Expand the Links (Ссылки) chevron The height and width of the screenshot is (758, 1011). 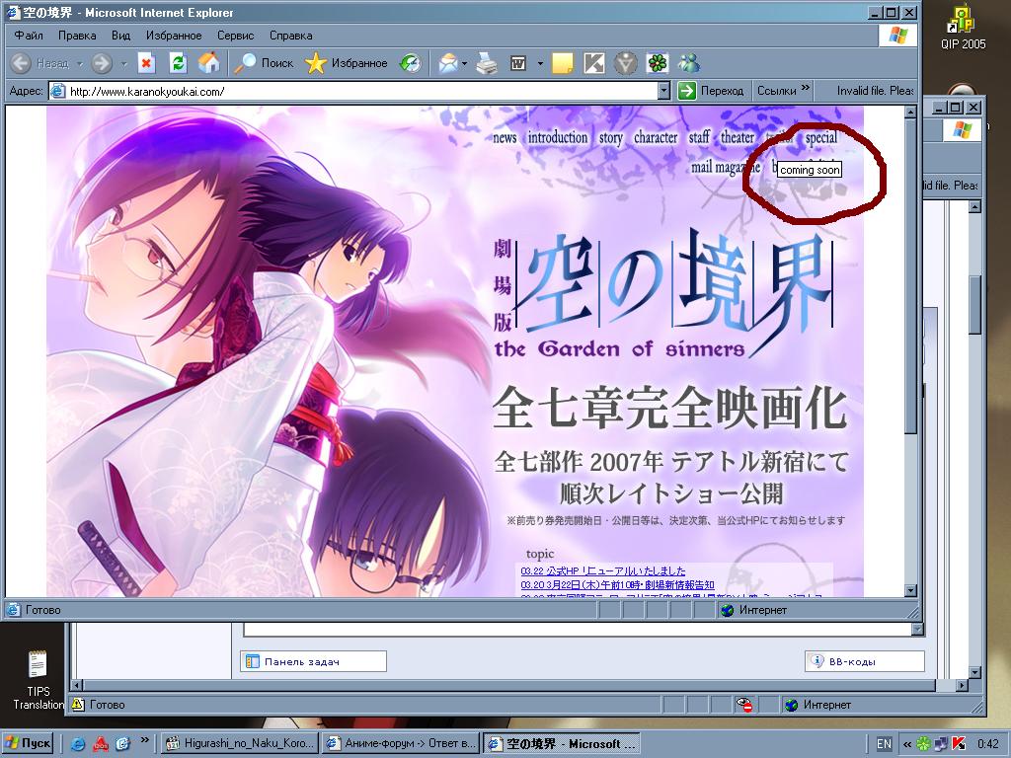click(x=806, y=88)
